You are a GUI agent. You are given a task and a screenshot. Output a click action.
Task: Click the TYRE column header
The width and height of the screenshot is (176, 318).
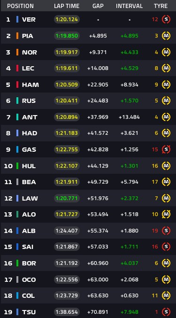[161, 6]
